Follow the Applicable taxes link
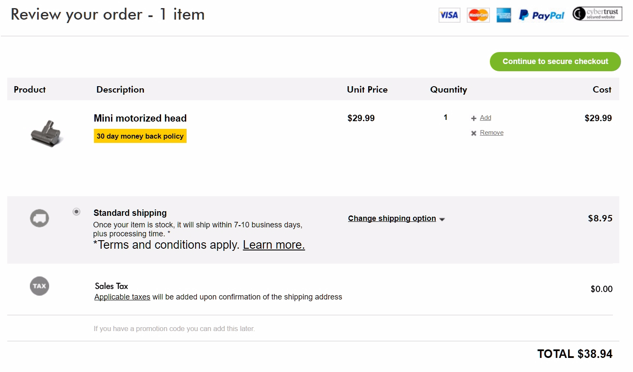Viewport: 633px width, 372px height. [x=122, y=297]
